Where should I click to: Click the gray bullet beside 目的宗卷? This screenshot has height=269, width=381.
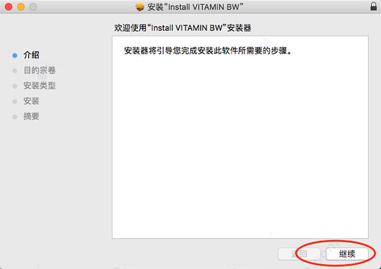tap(15, 70)
